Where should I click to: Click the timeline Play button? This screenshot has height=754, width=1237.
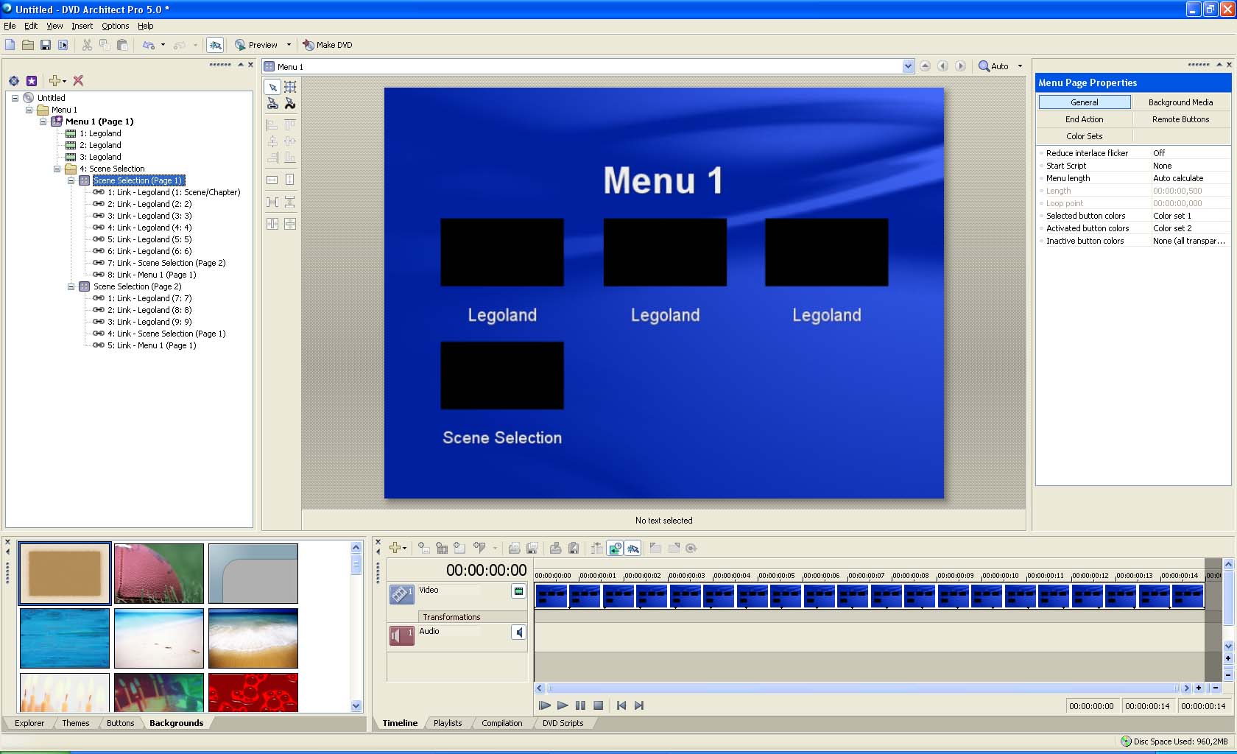click(563, 705)
